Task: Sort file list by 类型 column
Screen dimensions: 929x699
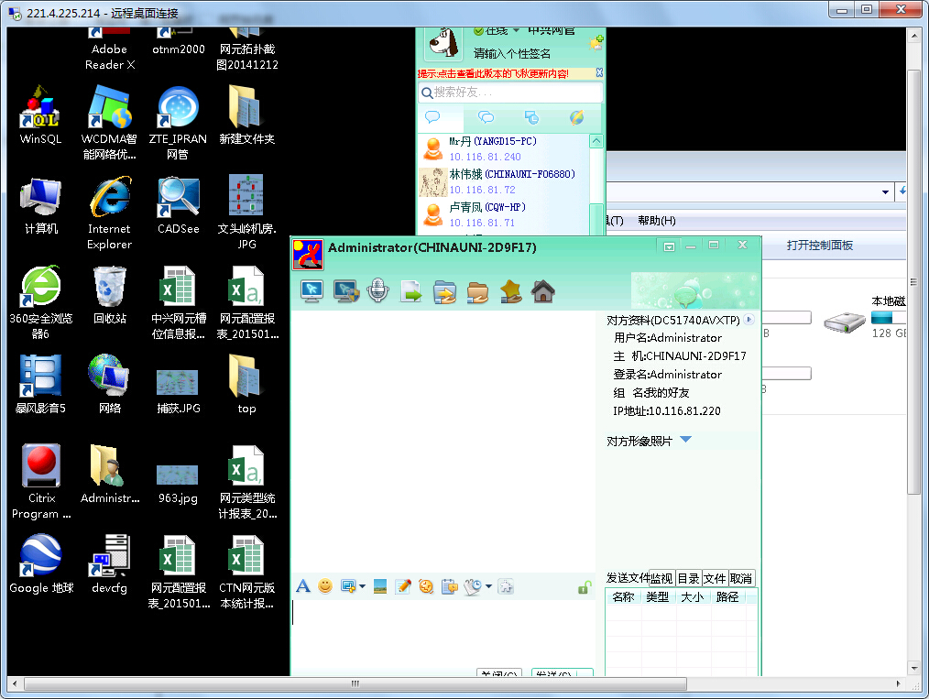Action: tap(658, 597)
